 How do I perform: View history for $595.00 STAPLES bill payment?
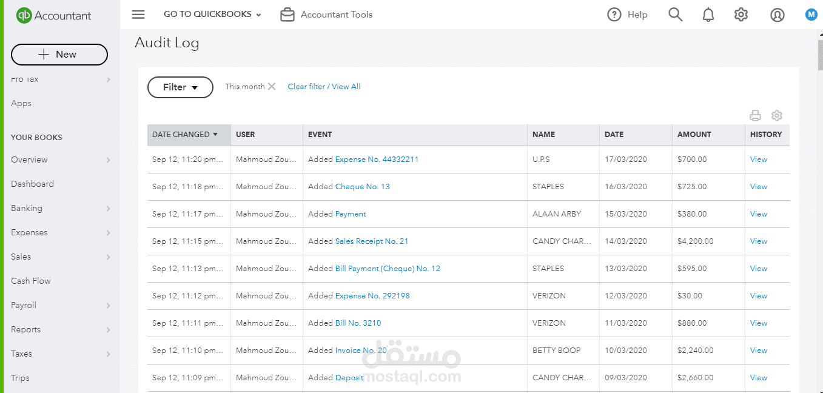coord(759,269)
